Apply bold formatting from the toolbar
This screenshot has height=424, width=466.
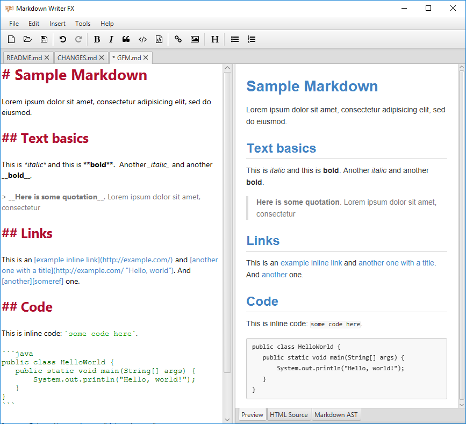click(x=97, y=39)
